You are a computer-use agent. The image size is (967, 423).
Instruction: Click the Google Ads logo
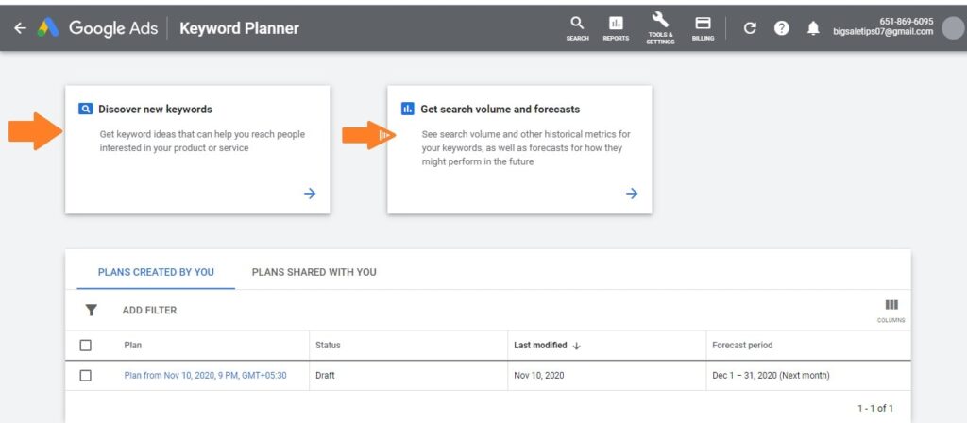tap(48, 28)
